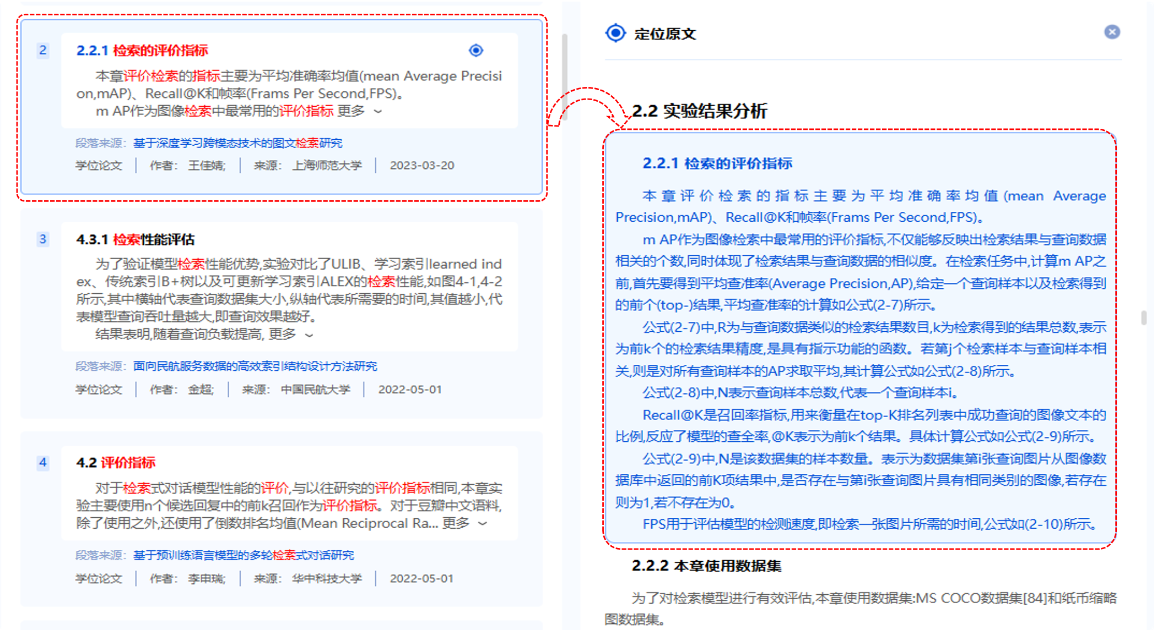Image resolution: width=1157 pixels, height=630 pixels.
Task: Click result title 4.3.1 检索性能评估
Action: point(136,240)
